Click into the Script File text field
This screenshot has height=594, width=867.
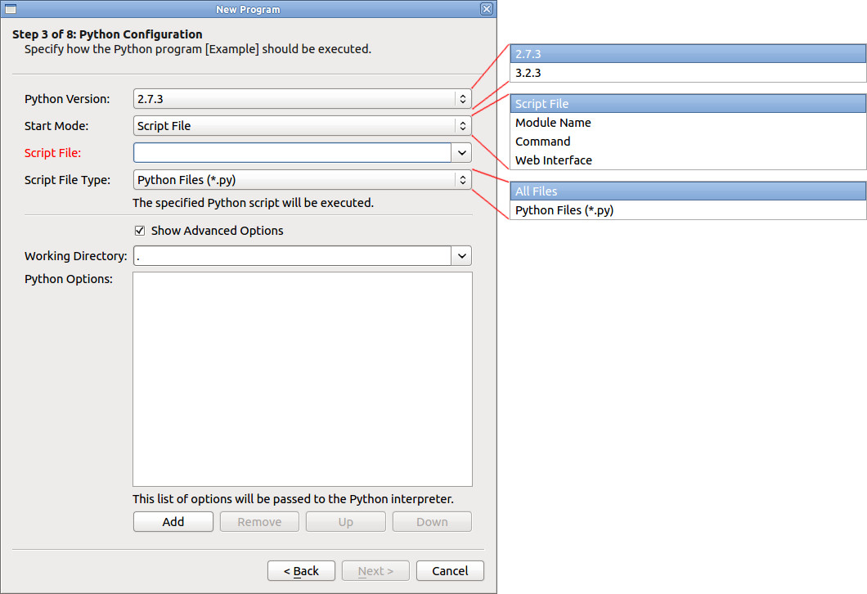pyautogui.click(x=293, y=153)
